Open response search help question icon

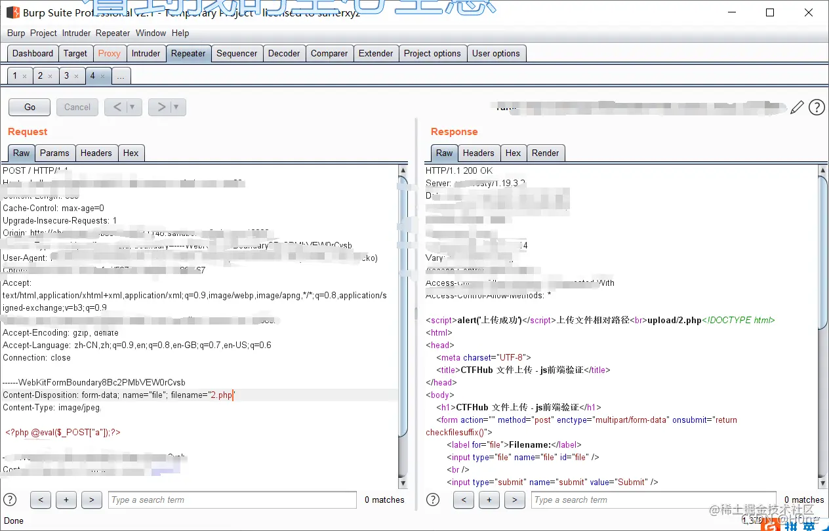433,500
